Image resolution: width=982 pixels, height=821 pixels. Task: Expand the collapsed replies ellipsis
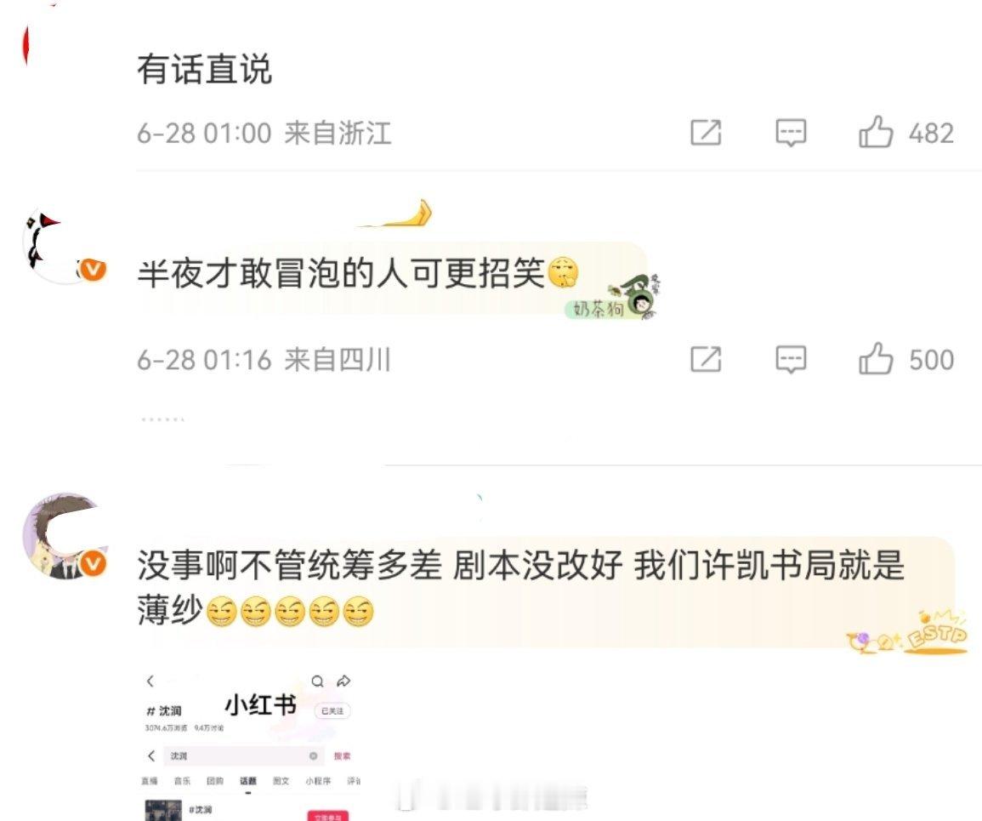pos(163,419)
